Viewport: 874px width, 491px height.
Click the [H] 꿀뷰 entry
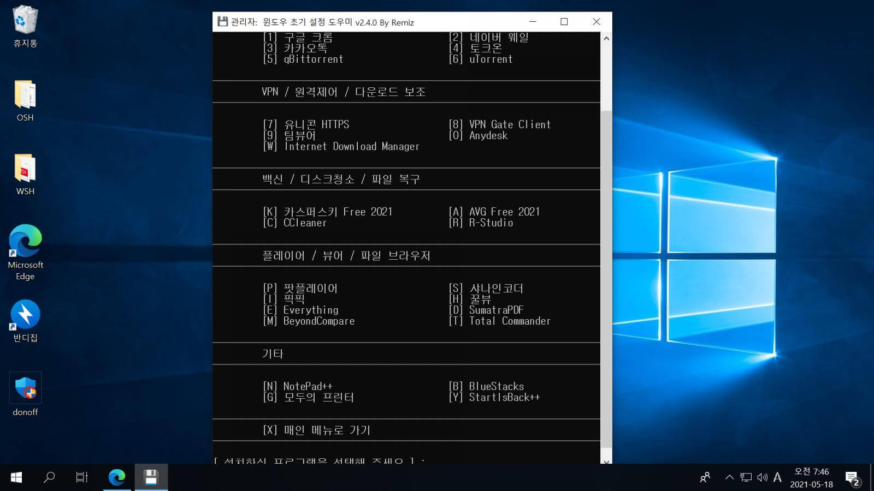coord(470,299)
